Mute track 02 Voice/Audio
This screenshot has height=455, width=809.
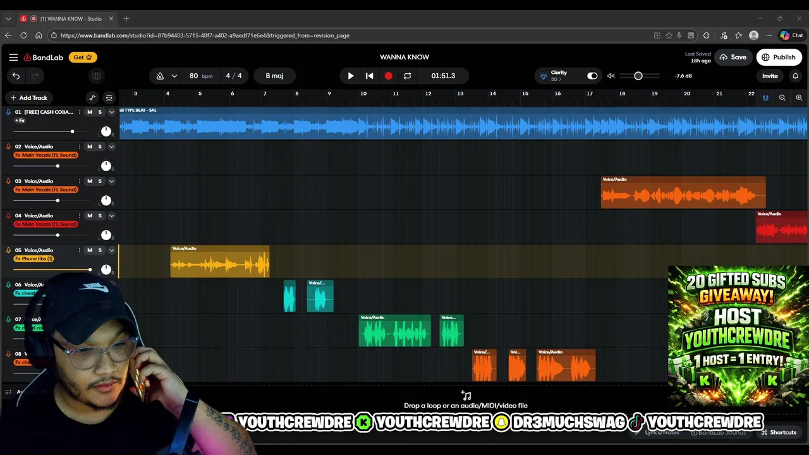(x=89, y=147)
